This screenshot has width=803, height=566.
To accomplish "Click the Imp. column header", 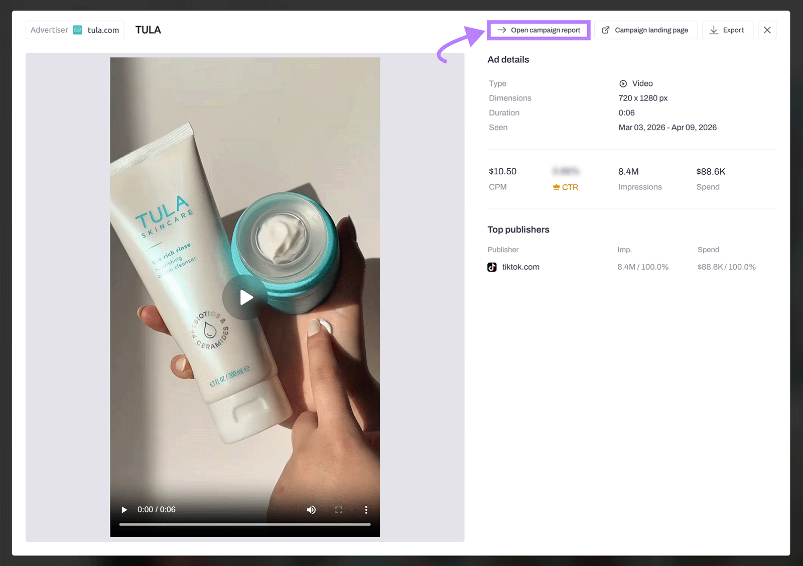I will point(624,250).
